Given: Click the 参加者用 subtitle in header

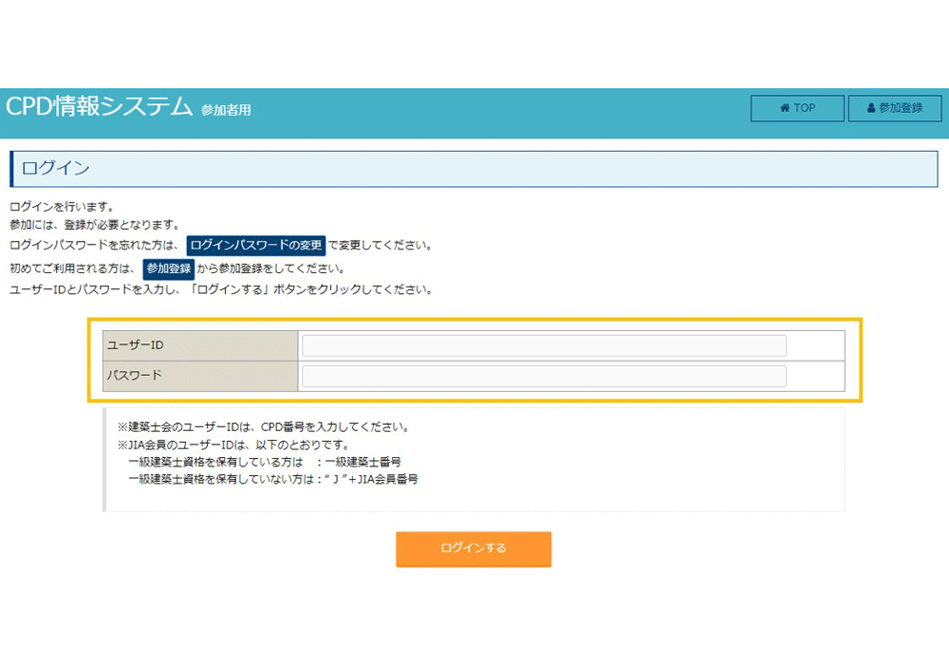Looking at the screenshot, I should click(x=226, y=110).
